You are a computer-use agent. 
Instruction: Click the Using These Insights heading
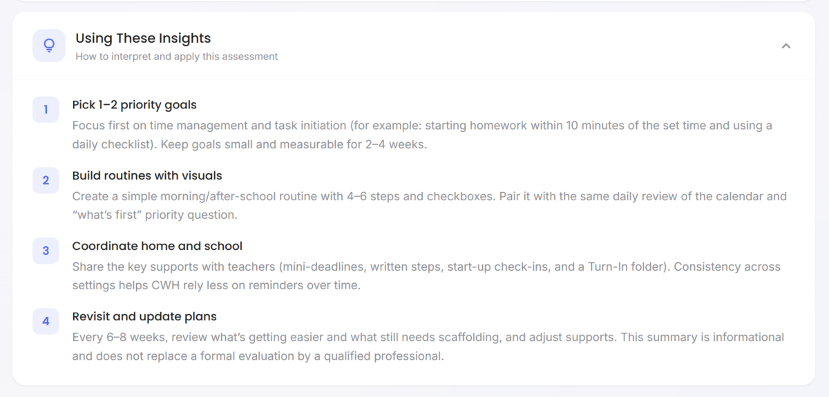click(143, 39)
